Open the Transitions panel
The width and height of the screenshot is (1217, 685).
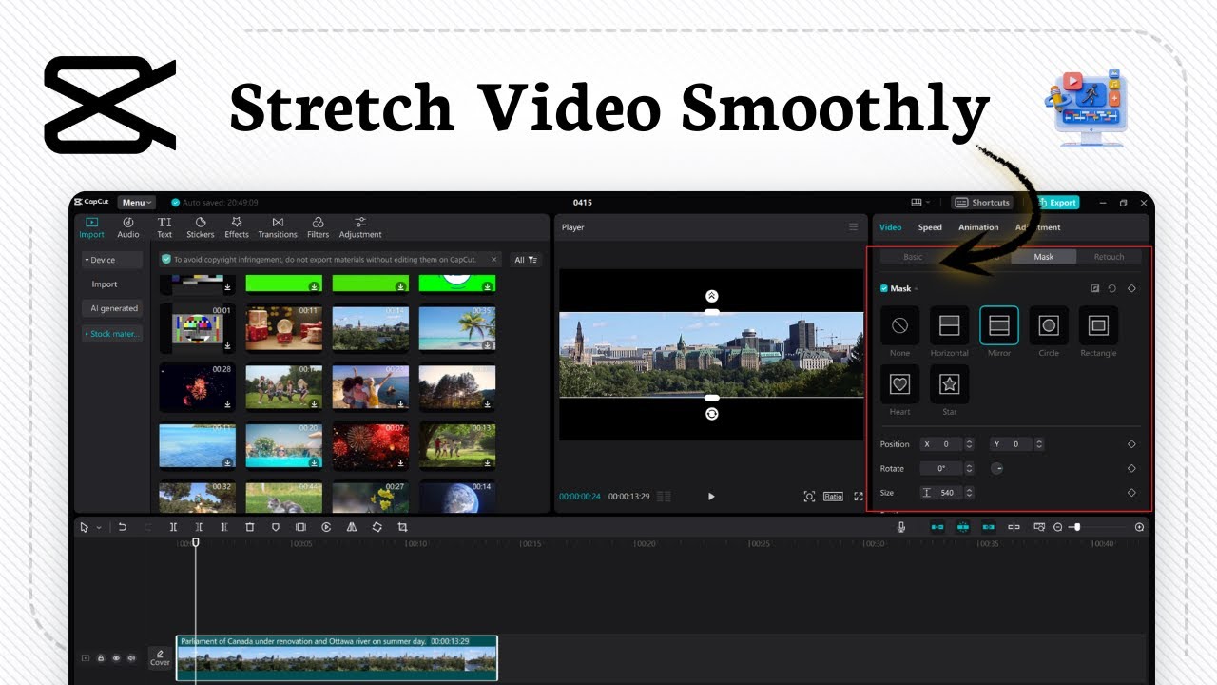point(278,227)
